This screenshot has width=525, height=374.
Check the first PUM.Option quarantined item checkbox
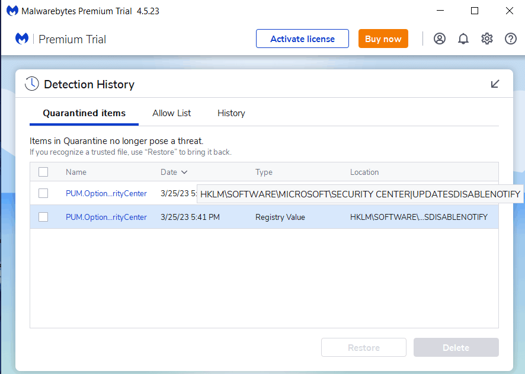pyautogui.click(x=43, y=193)
